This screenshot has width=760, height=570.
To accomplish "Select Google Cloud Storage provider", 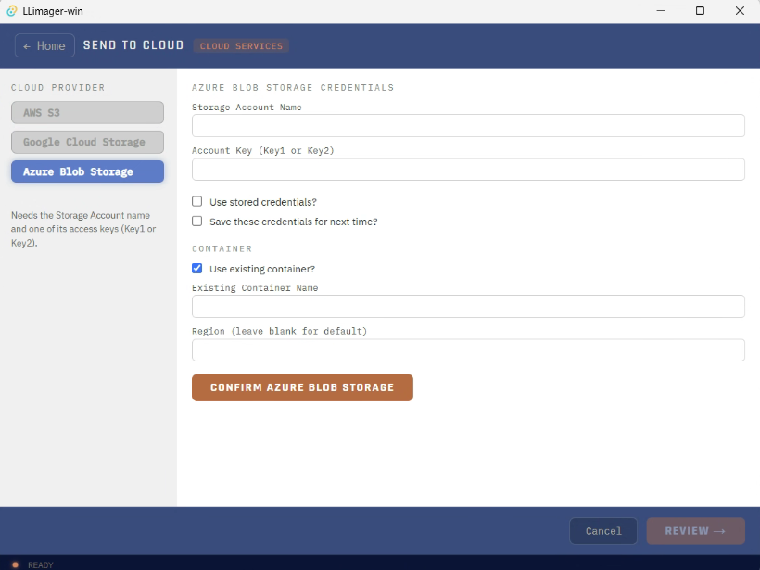I will [87, 142].
